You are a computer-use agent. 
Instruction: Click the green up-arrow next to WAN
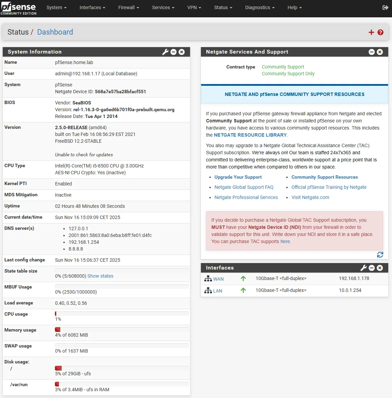point(243,278)
